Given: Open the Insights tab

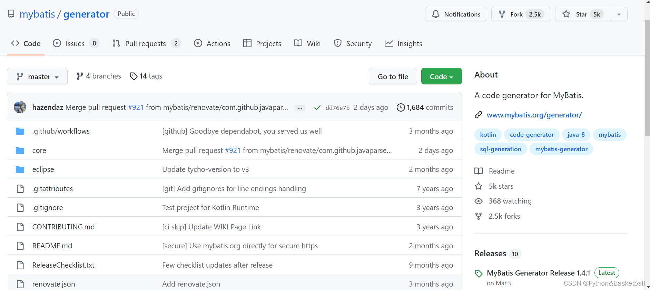Looking at the screenshot, I should tap(403, 43).
